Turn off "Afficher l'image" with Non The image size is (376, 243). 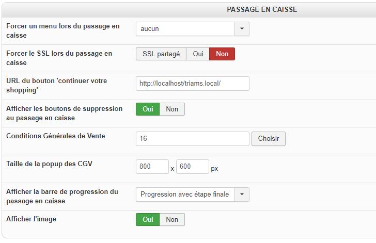click(172, 219)
